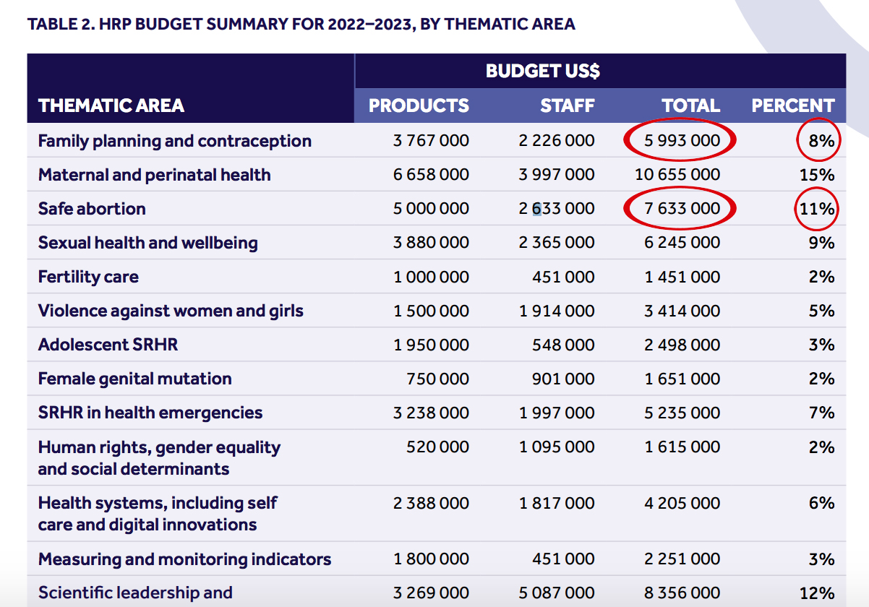The height and width of the screenshot is (607, 869).
Task: Click staff value 1 997 000
Action: (557, 413)
